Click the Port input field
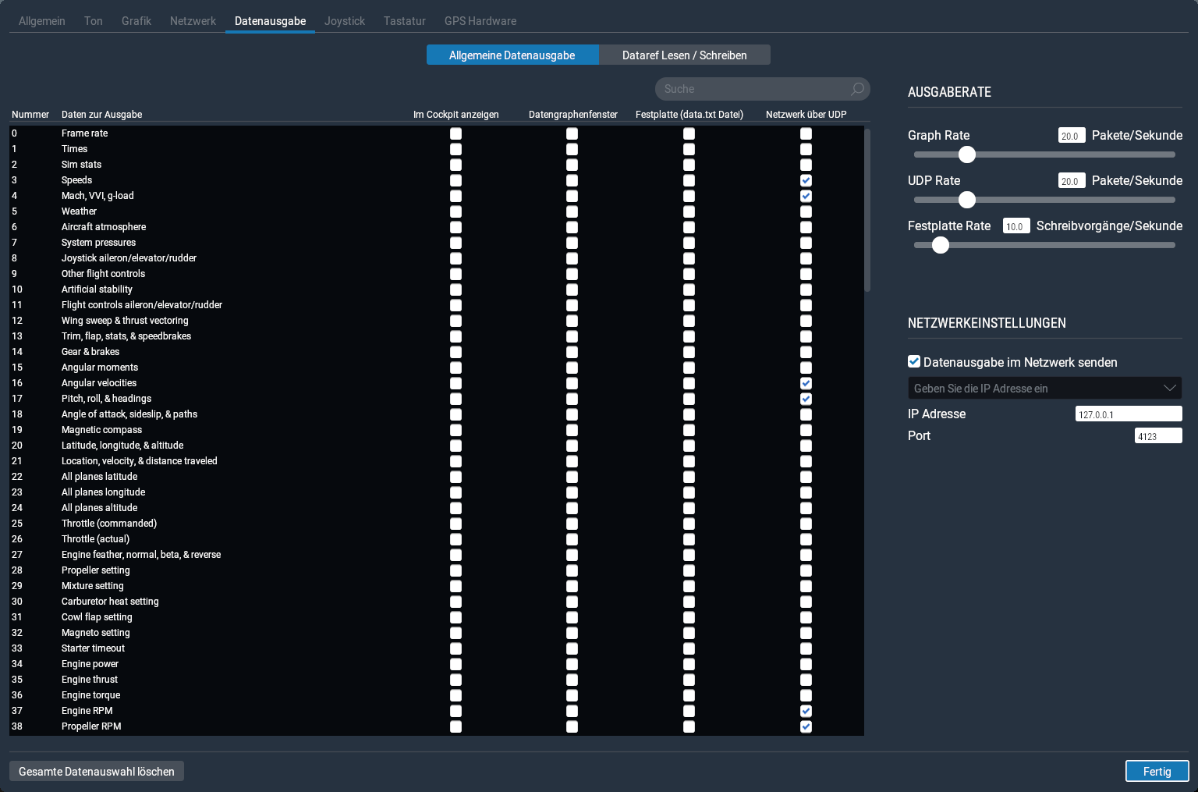The width and height of the screenshot is (1198, 792). click(x=1158, y=435)
